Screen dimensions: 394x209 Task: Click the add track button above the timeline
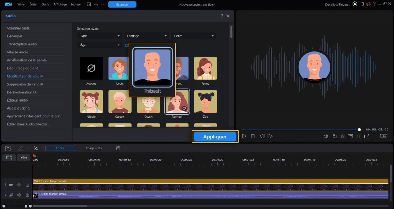9,158
